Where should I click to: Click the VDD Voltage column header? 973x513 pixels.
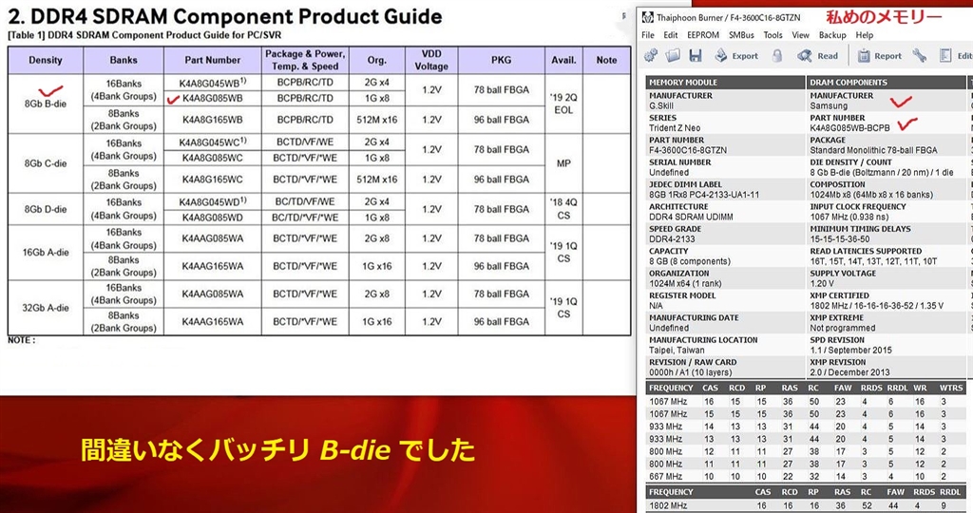pos(431,60)
